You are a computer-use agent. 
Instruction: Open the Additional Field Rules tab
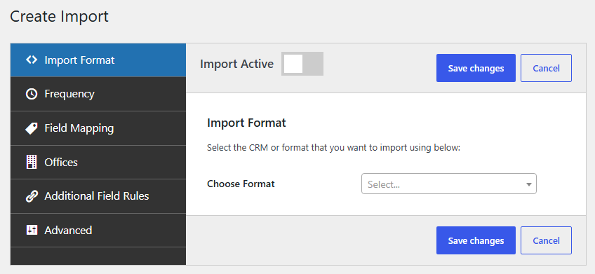[98, 196]
